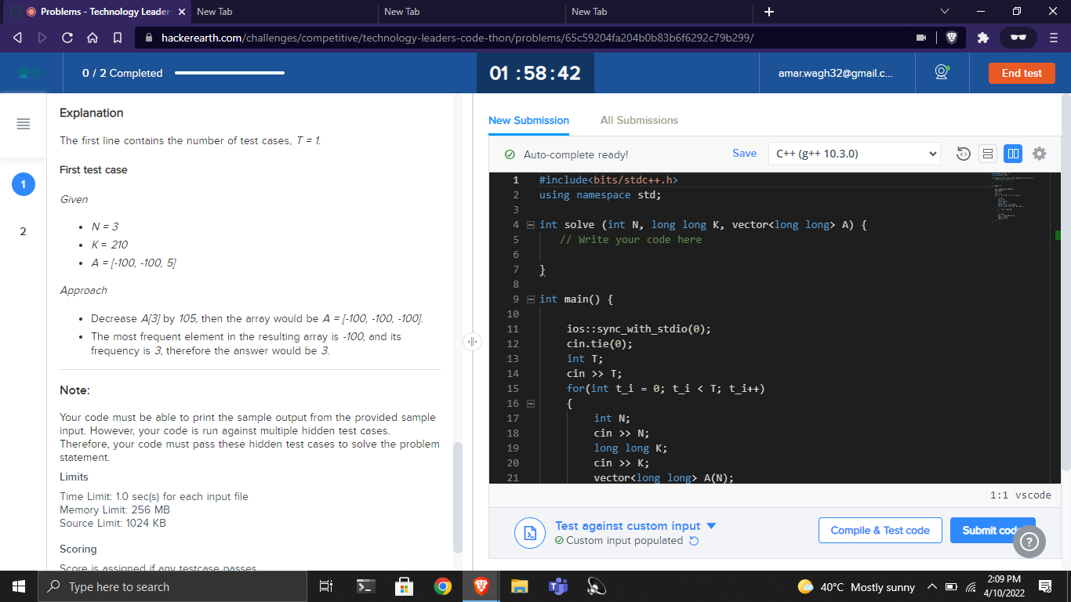Switch editor to stacked horizontal layout
Image resolution: width=1071 pixels, height=602 pixels.
pyautogui.click(x=989, y=154)
